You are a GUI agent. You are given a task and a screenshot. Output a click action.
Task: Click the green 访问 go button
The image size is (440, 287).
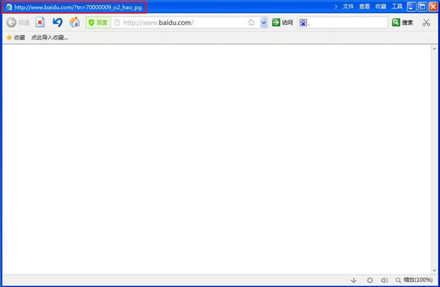(x=282, y=22)
